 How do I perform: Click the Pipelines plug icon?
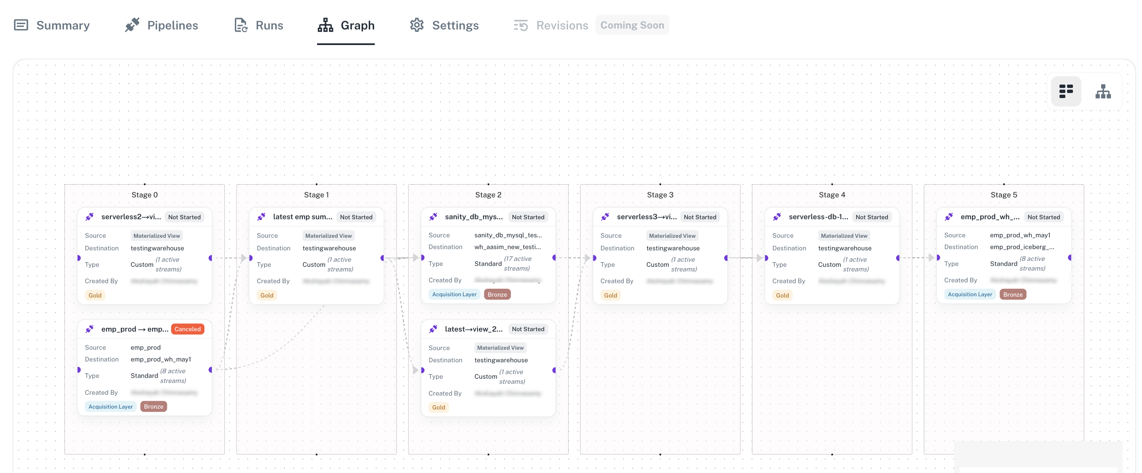tap(132, 25)
